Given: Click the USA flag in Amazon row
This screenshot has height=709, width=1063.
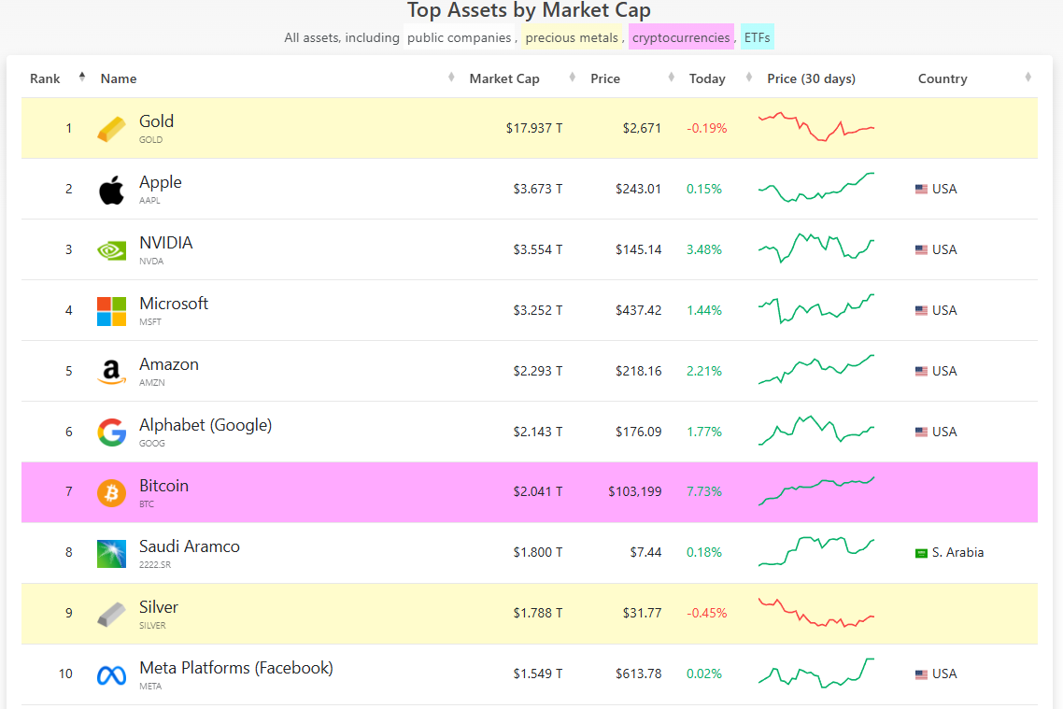Looking at the screenshot, I should coord(921,372).
